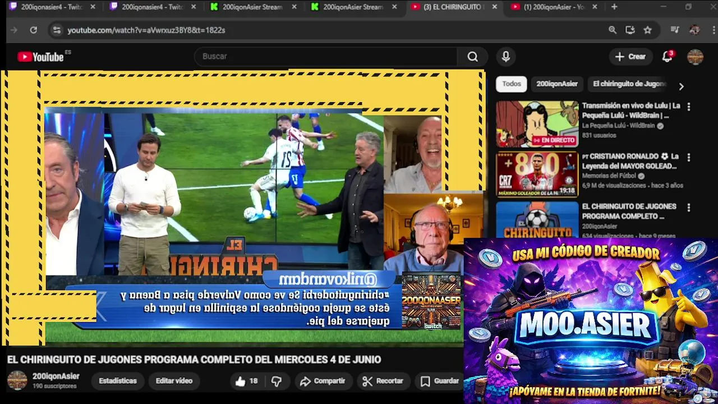Open suggested EL CHIRINGUITO DE JUGONES PROGRAMA COMPLETO title
718x404 pixels.
[629, 211]
